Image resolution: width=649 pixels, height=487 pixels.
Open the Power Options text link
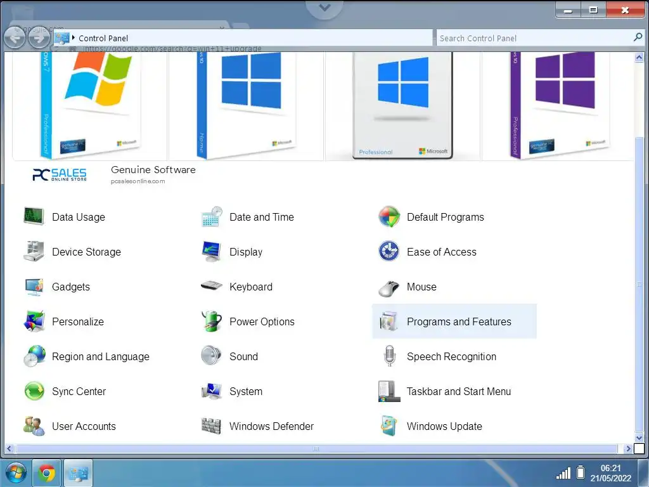pos(262,321)
